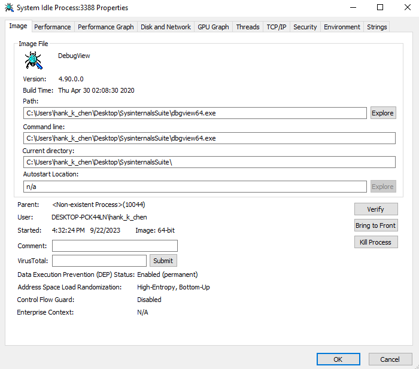Click the version value 4.90.0.0
This screenshot has width=419, height=369.
tap(71, 79)
